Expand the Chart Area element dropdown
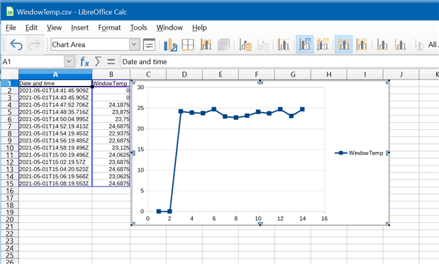 coord(134,45)
